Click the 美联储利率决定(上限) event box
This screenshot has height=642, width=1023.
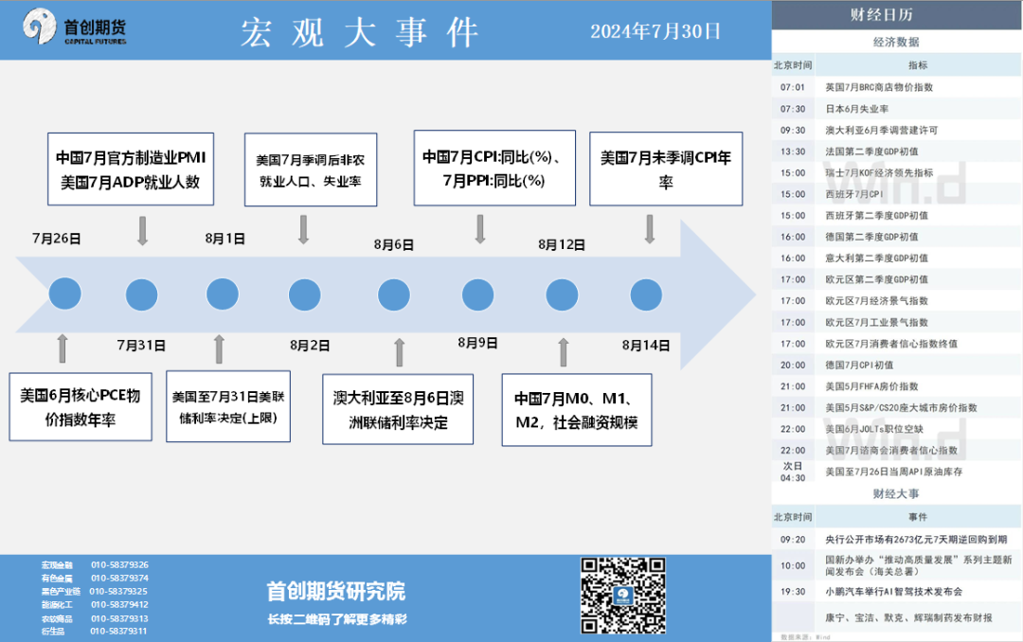click(x=228, y=406)
